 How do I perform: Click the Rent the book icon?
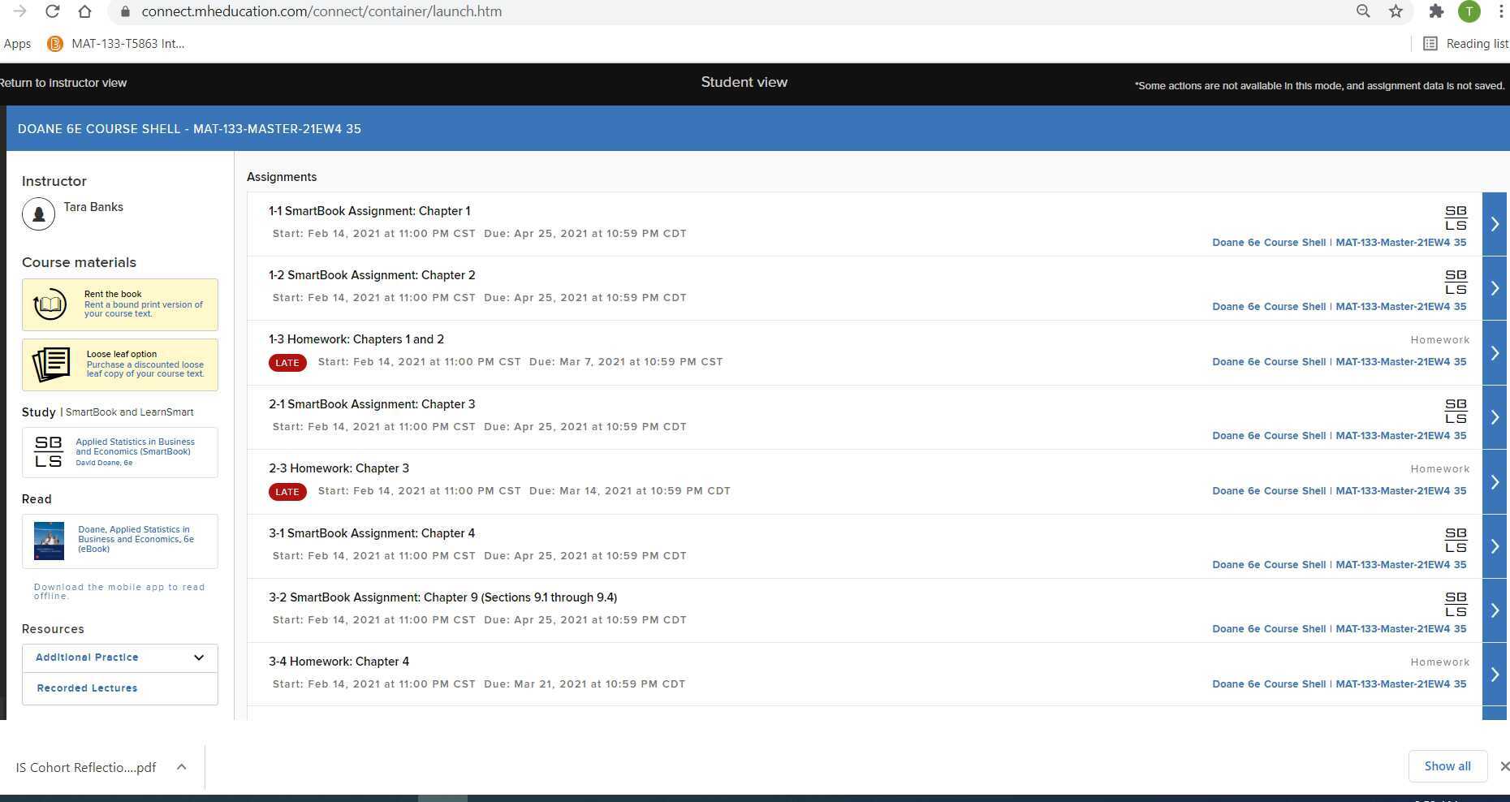click(x=50, y=304)
